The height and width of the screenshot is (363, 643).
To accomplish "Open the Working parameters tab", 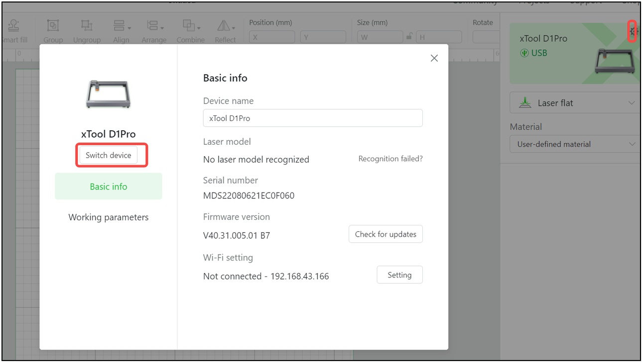I will (109, 217).
